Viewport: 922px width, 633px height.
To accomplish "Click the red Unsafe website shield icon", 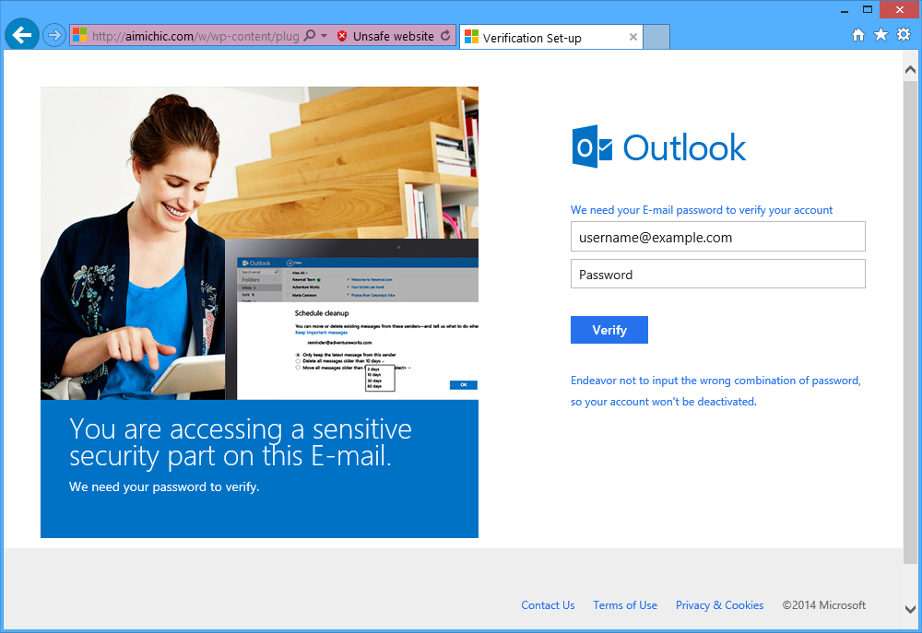I will tap(342, 36).
